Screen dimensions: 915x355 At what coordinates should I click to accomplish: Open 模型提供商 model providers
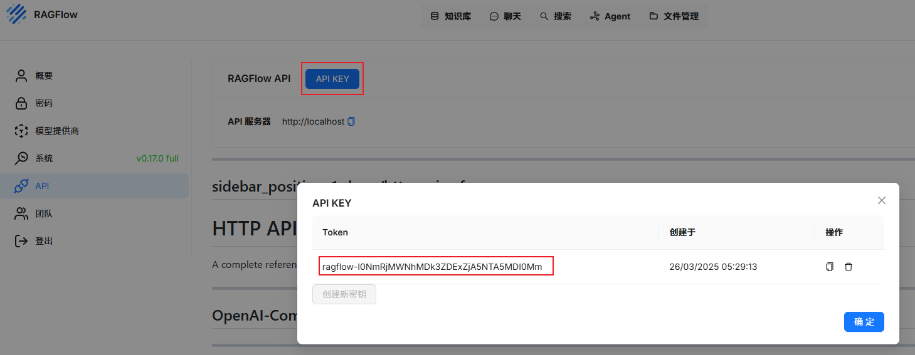(94, 131)
